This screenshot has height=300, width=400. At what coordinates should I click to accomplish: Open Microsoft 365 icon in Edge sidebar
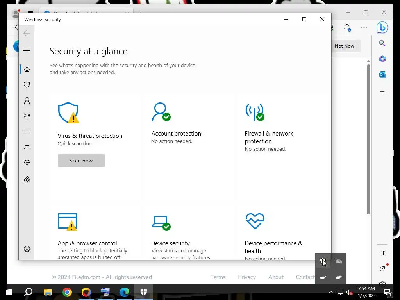[382, 59]
